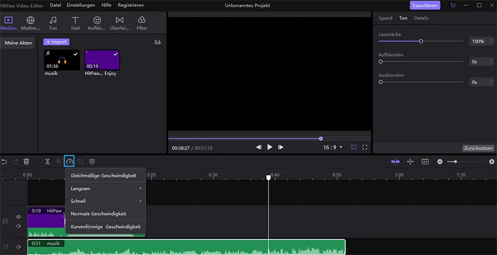
Task: Select the musik audio thumbnail
Action: 62,60
